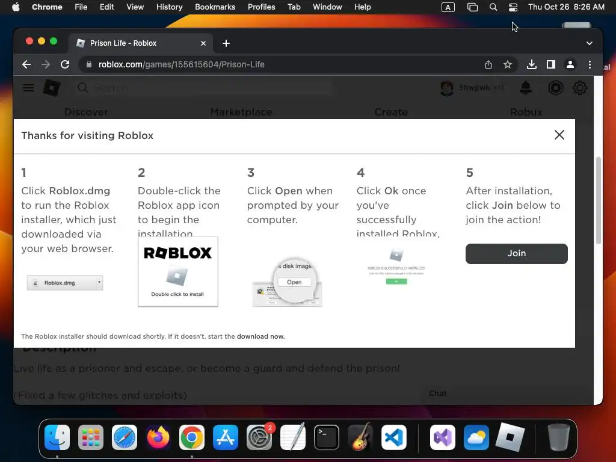Click the download now link
This screenshot has height=462, width=616.
(260, 336)
